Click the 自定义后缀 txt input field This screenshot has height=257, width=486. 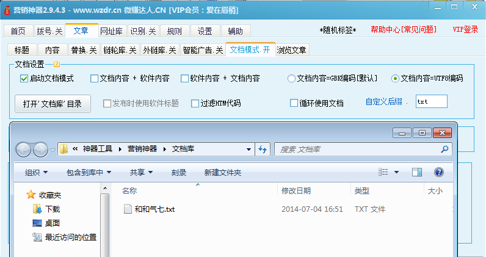tap(431, 101)
